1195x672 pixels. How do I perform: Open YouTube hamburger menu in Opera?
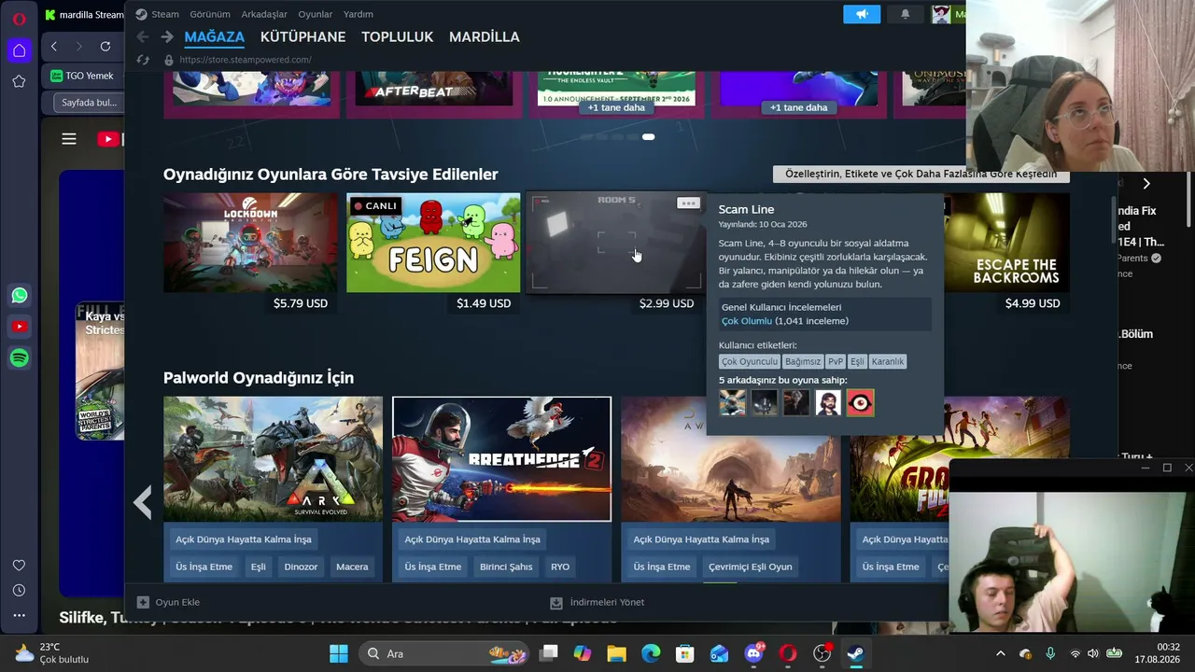[x=69, y=139]
